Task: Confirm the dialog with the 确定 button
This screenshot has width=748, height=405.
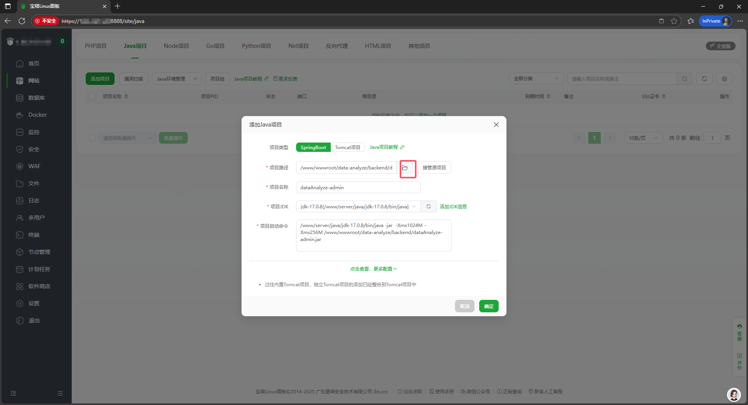Action: pyautogui.click(x=489, y=306)
